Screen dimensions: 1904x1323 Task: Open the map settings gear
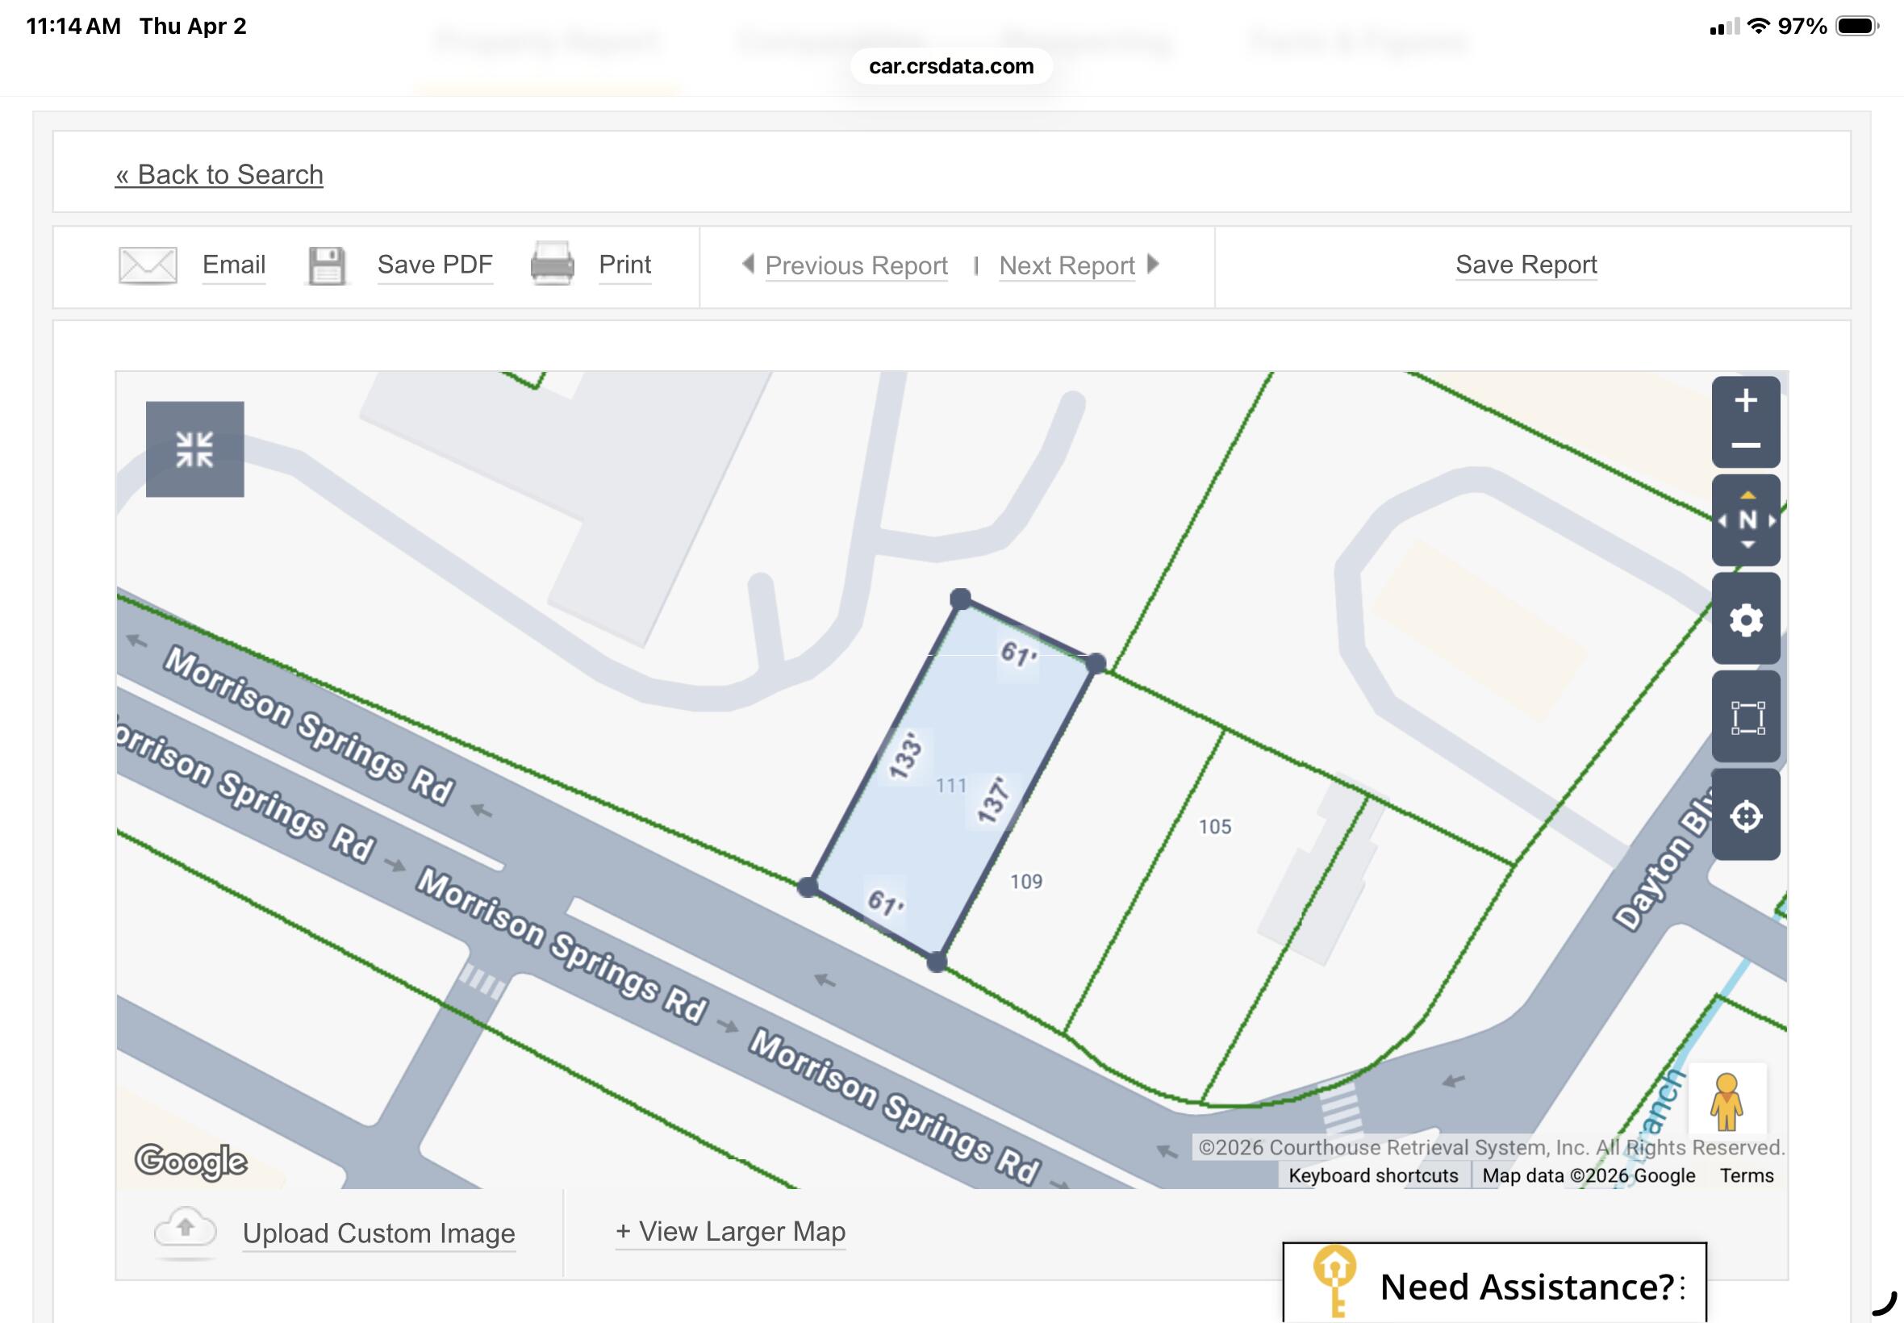coord(1746,620)
